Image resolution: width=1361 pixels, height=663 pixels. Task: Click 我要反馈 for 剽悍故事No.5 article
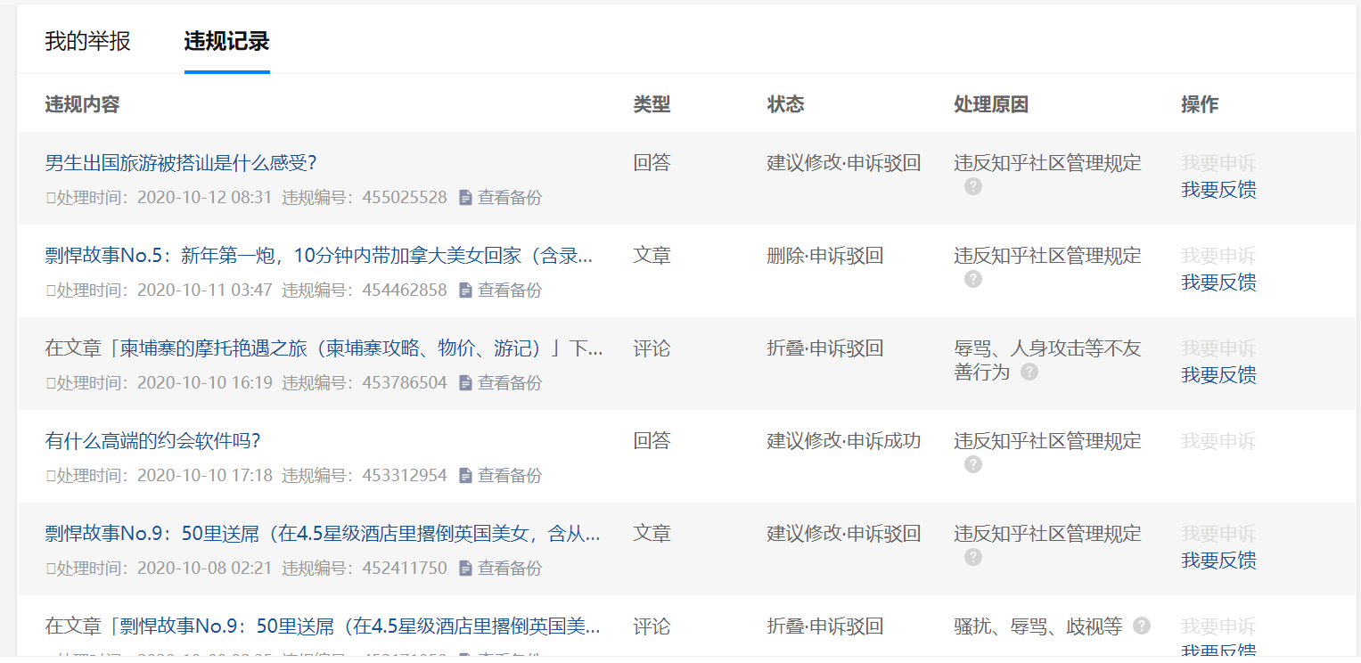(1218, 282)
